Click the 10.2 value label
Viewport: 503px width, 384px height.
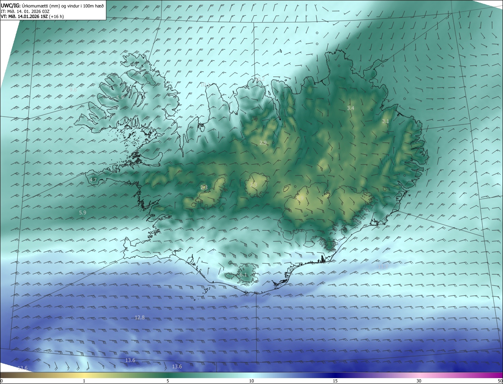[x=260, y=79]
